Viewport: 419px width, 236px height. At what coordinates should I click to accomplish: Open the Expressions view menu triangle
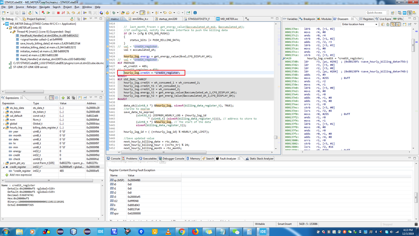[91, 97]
